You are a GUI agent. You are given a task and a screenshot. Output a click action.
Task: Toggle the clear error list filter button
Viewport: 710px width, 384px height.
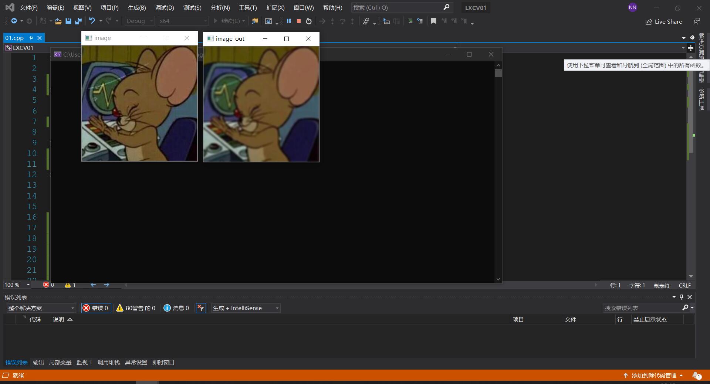point(201,308)
